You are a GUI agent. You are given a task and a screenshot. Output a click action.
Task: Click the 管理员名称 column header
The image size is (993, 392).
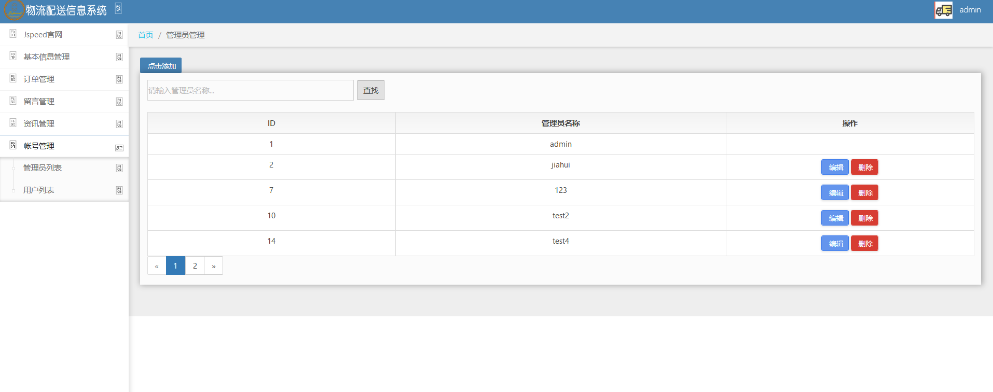tap(561, 123)
